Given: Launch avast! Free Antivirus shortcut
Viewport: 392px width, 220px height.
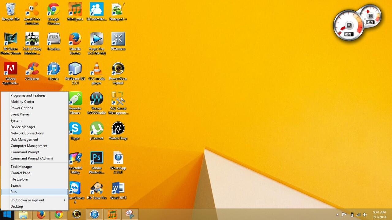Looking at the screenshot, I should click(32, 14).
